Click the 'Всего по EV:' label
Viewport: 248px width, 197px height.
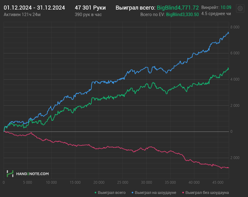153,15
